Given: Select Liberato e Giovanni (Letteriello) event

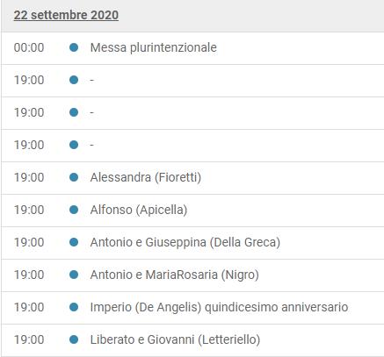Looking at the screenshot, I should coord(175,339).
